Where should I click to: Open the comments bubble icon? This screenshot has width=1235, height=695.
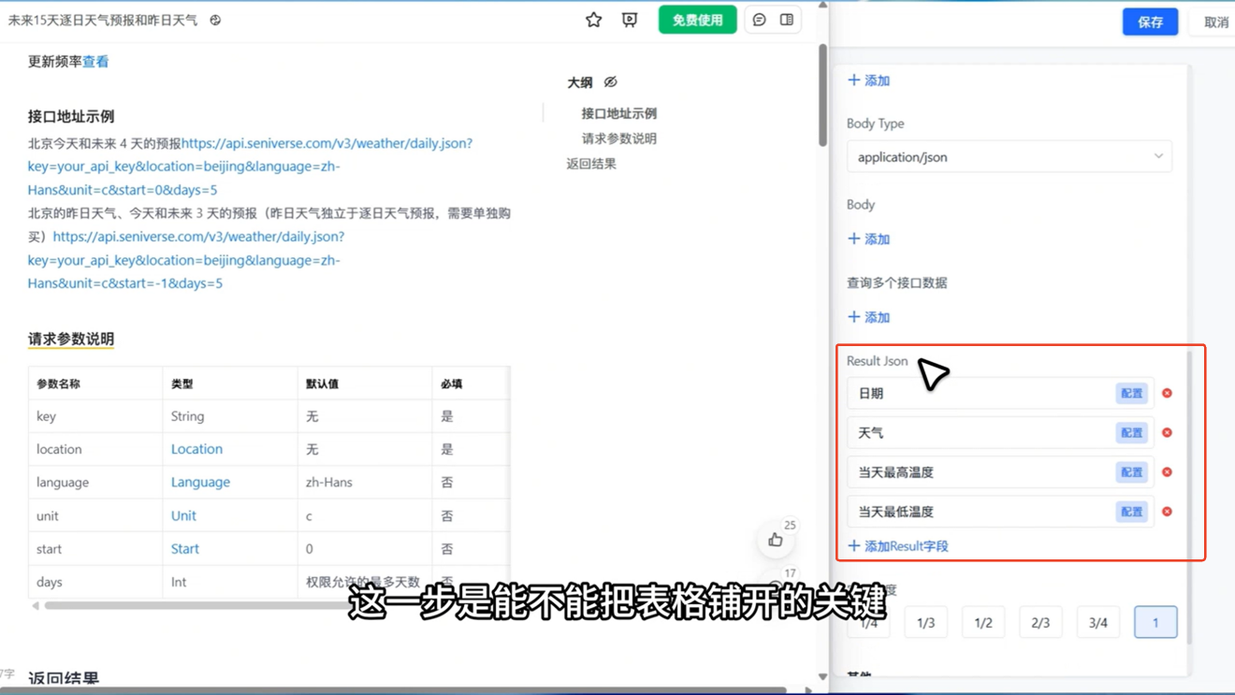(760, 20)
